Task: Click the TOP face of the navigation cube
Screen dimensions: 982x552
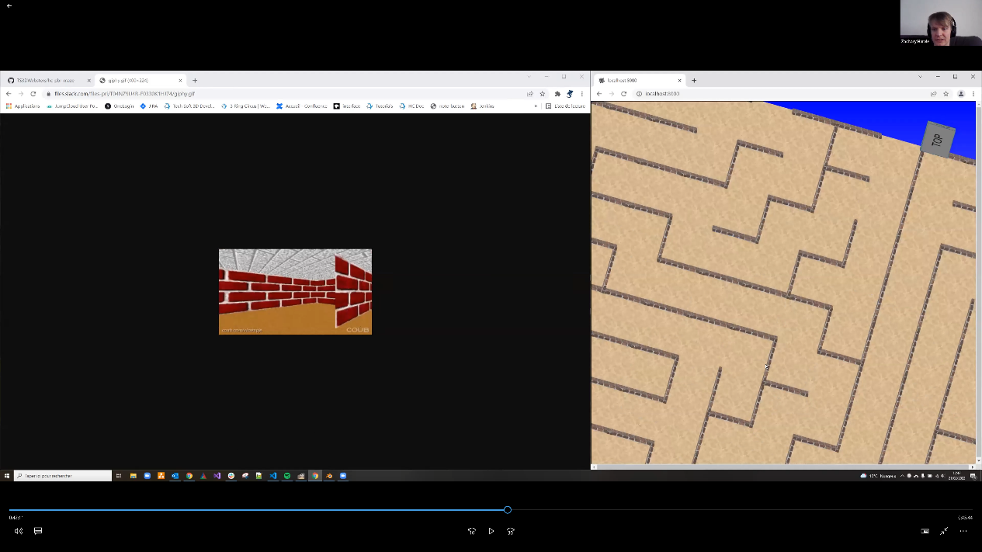Action: click(x=937, y=140)
